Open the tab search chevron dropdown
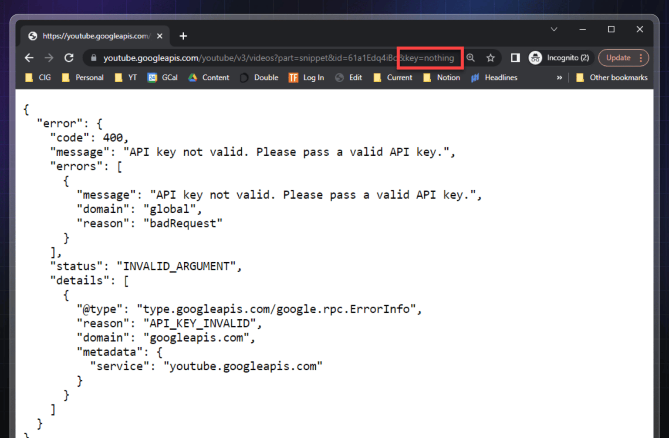The width and height of the screenshot is (669, 438). click(554, 29)
